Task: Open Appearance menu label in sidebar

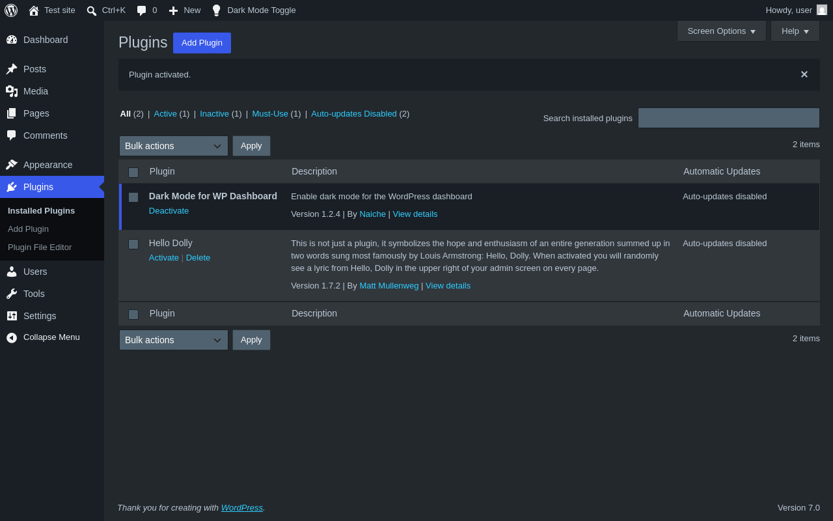Action: point(48,165)
